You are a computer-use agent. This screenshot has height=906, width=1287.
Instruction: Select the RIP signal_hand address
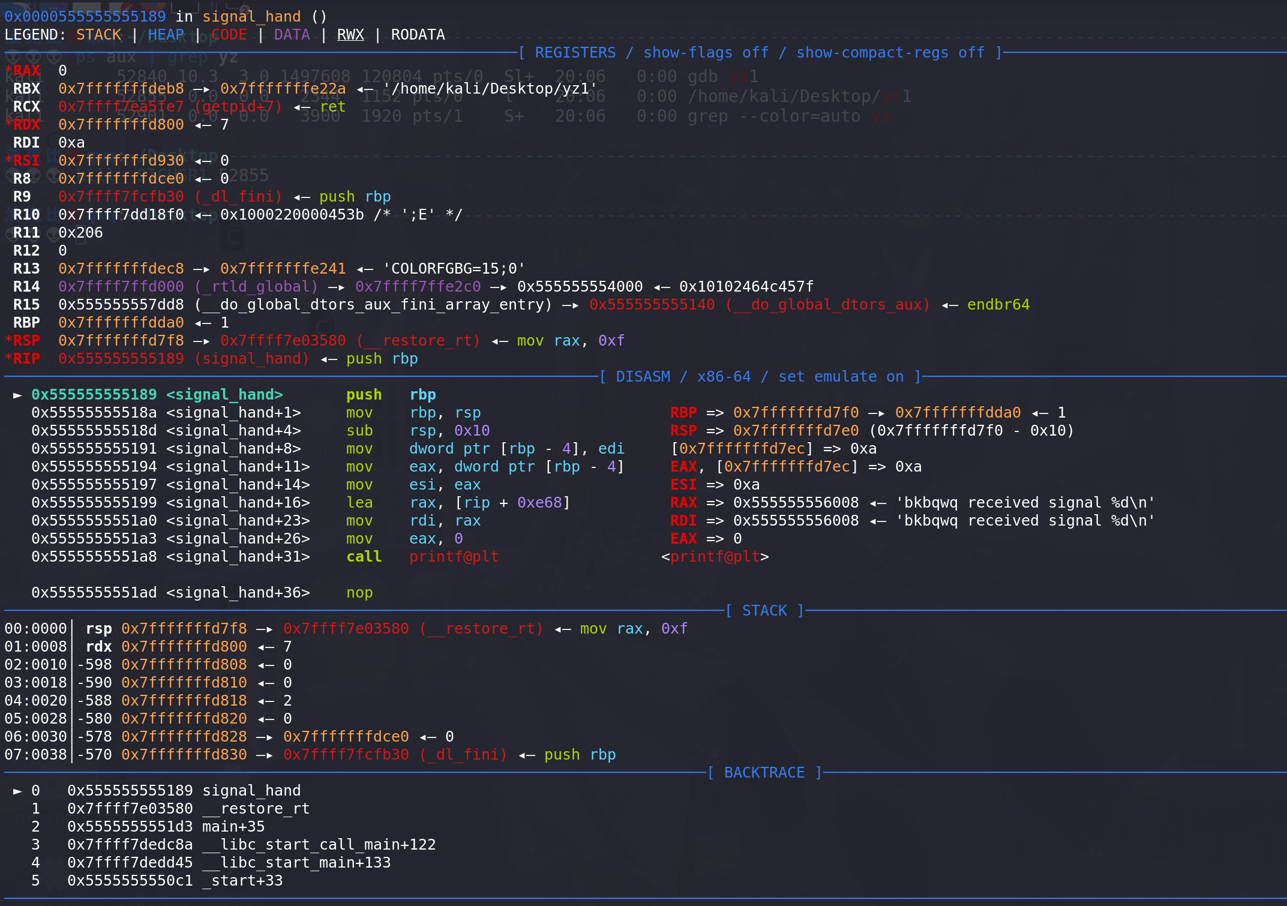(184, 359)
